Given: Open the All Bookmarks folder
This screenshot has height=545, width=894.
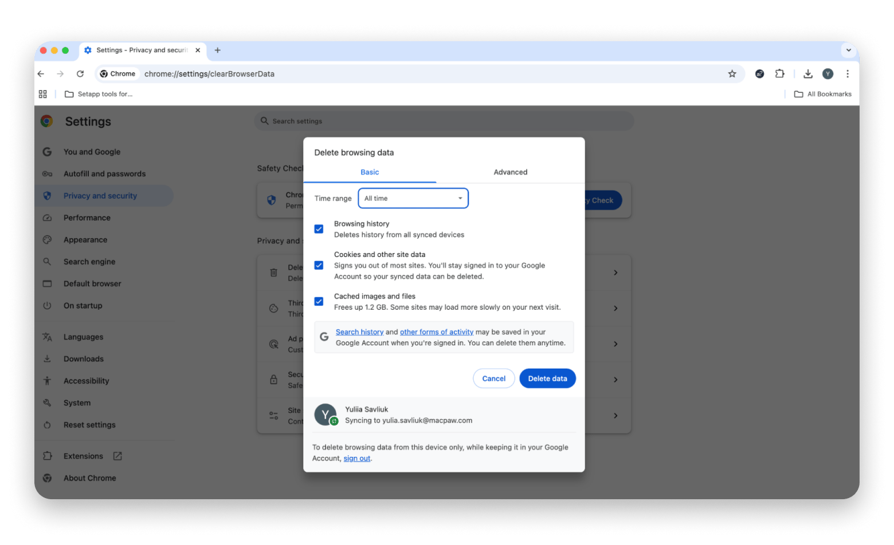Looking at the screenshot, I should click(823, 94).
